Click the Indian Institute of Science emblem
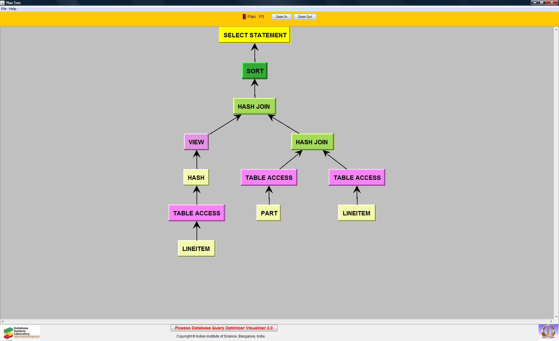 click(x=548, y=332)
